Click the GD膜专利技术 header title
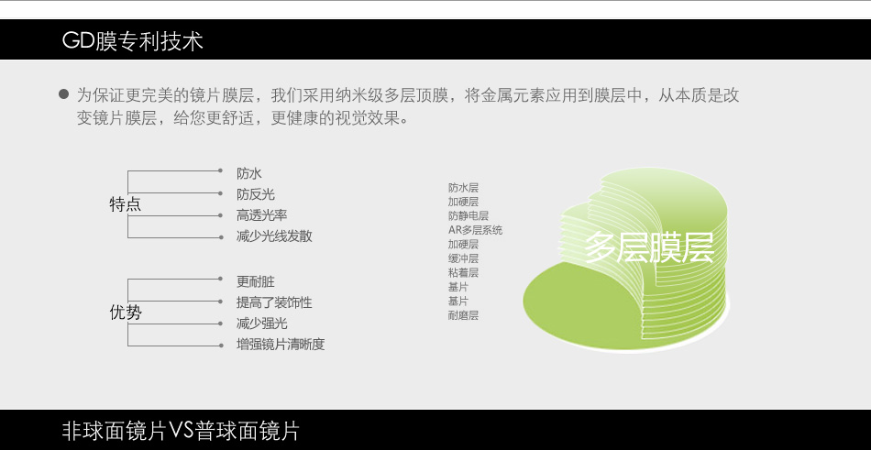 pos(132,40)
